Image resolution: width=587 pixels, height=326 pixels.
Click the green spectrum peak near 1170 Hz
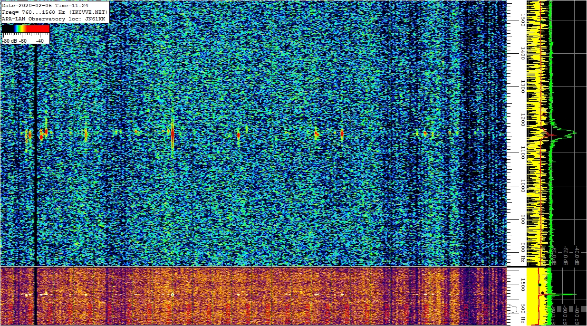pos(574,133)
